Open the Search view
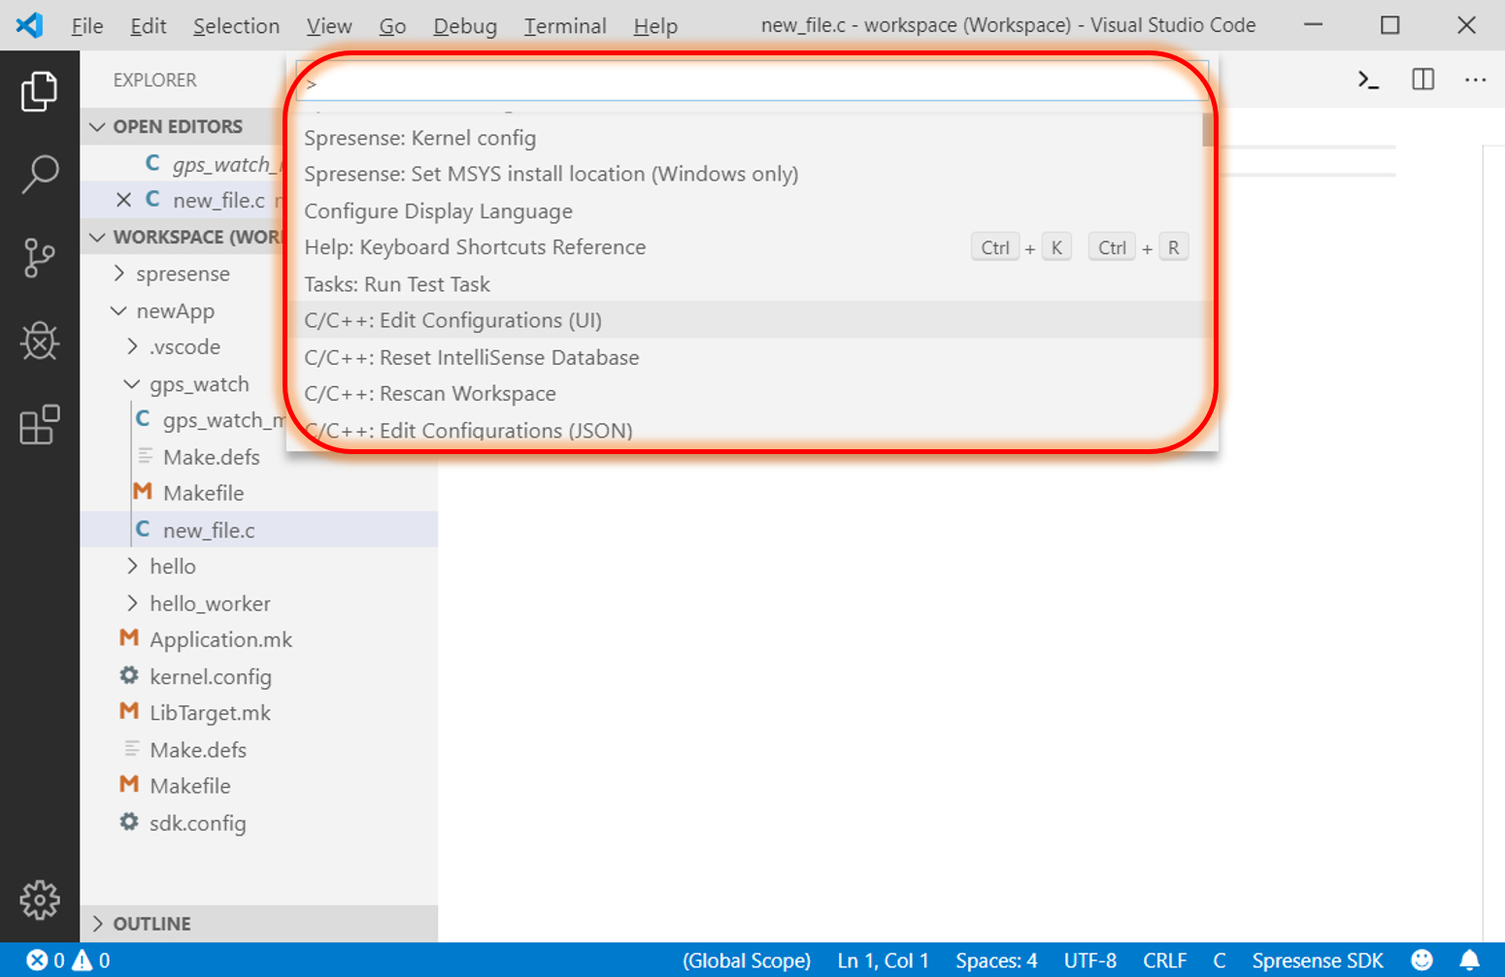This screenshot has height=977, width=1505. tap(40, 173)
